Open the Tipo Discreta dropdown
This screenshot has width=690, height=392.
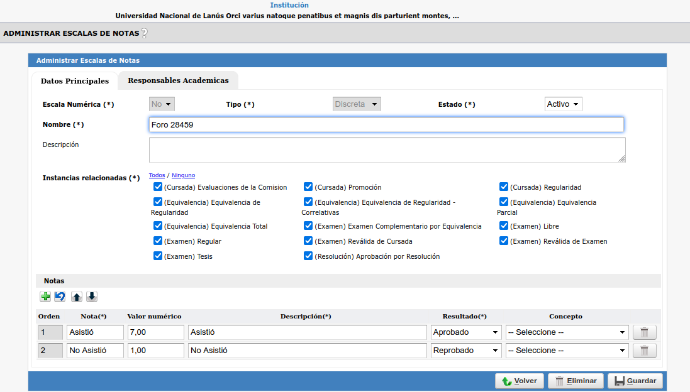click(x=357, y=104)
